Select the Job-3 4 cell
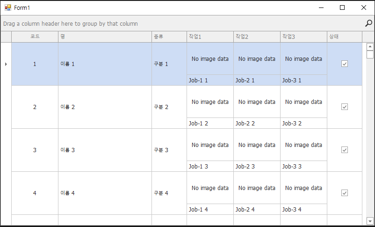 (x=304, y=209)
